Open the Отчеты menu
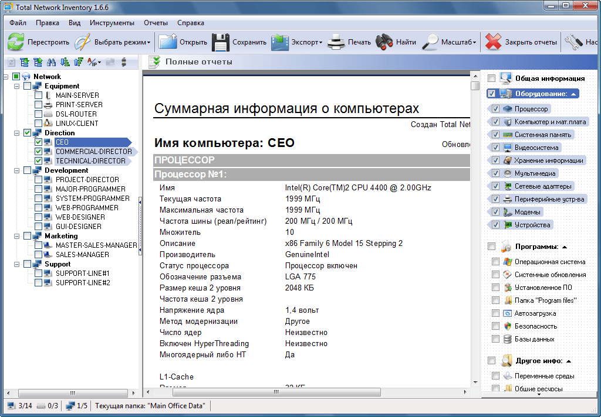 click(156, 23)
